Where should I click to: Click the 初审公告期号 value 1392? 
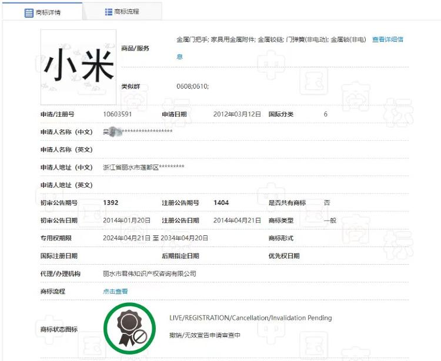coord(111,203)
